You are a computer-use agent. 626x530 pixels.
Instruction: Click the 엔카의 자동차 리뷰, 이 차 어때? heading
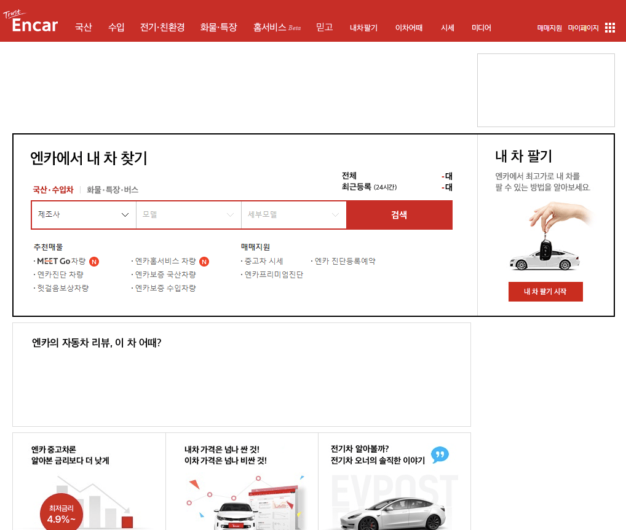(97, 343)
